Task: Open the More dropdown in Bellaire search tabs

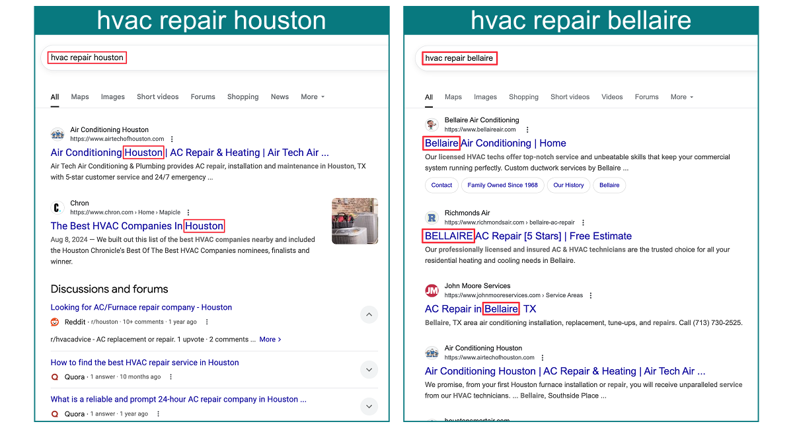Action: pyautogui.click(x=681, y=97)
